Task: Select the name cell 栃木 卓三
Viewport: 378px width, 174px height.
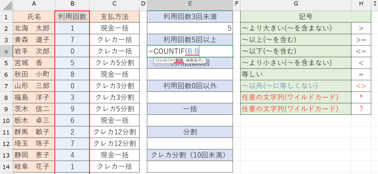Action: 34,120
